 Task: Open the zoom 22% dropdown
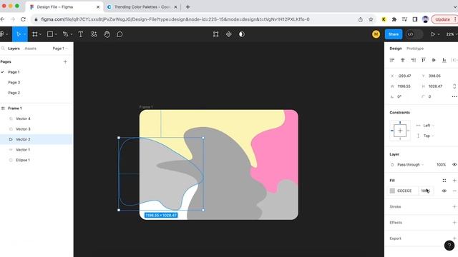coord(452,34)
